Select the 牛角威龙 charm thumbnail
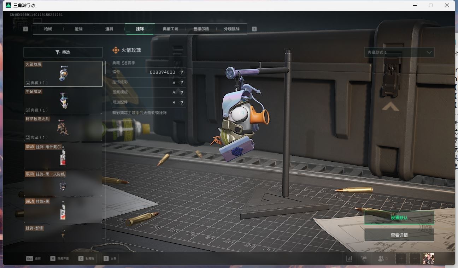 click(63, 101)
